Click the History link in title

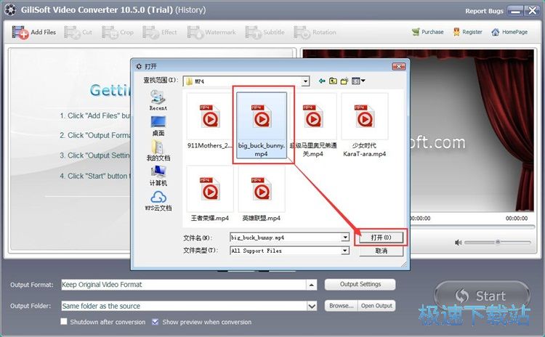click(190, 9)
